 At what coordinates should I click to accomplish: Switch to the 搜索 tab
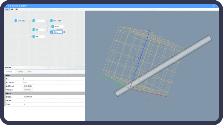click(29, 72)
